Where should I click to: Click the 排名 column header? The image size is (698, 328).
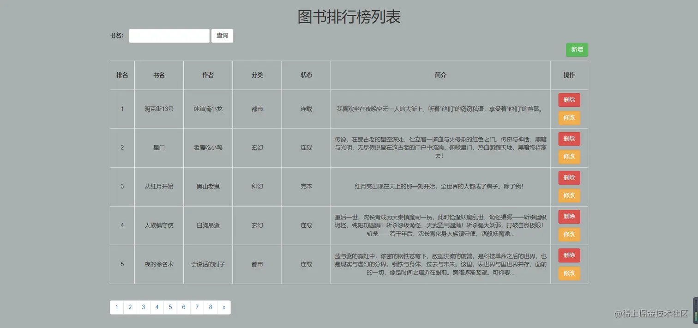pyautogui.click(x=122, y=75)
